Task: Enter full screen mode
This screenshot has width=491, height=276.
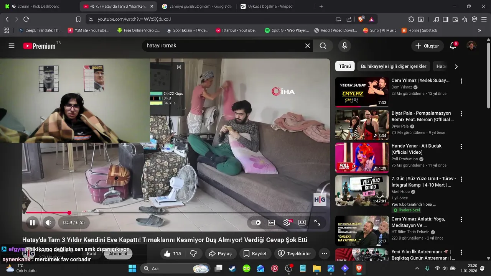Action: 317,222
